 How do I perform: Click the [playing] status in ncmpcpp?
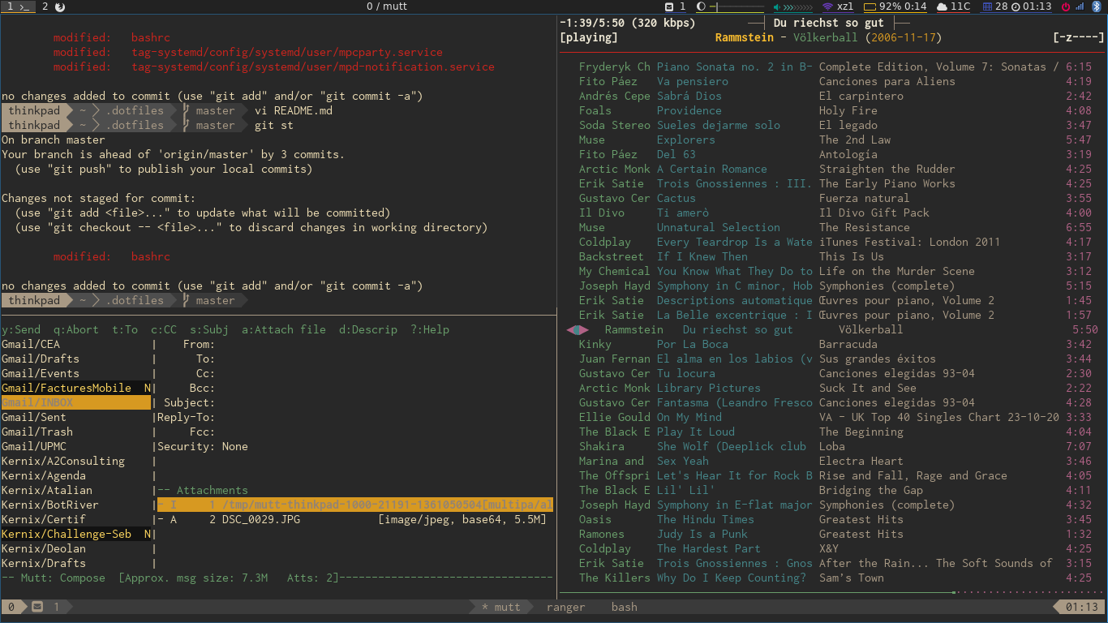[589, 37]
